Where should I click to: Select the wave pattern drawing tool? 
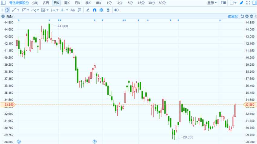pos(34,10)
